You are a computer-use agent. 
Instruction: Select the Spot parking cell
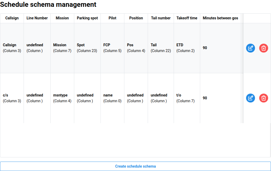pyautogui.click(x=87, y=48)
